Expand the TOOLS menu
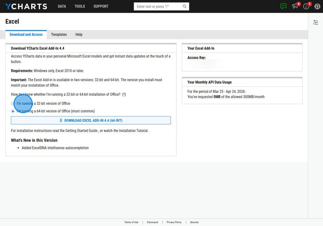 tap(80, 7)
